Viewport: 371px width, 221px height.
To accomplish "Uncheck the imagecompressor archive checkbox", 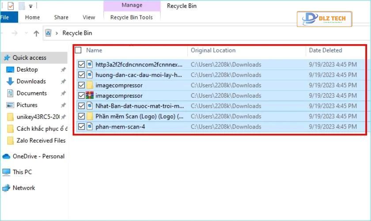I will [81, 96].
